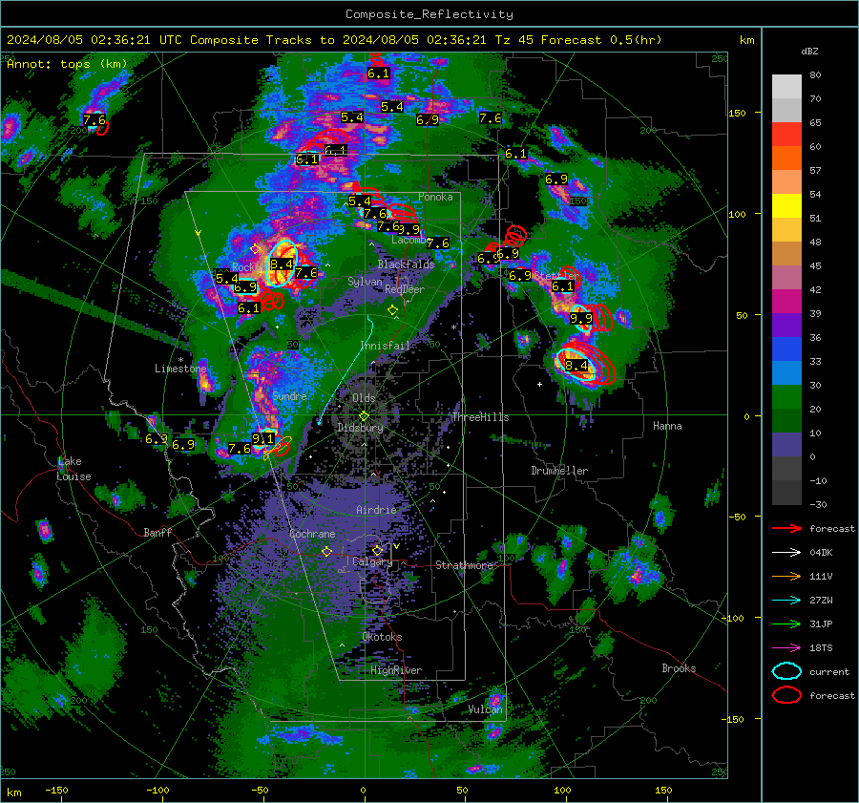Viewport: 859px width, 803px height.
Task: Click the dBZ heading of the color scale
Action: click(809, 52)
